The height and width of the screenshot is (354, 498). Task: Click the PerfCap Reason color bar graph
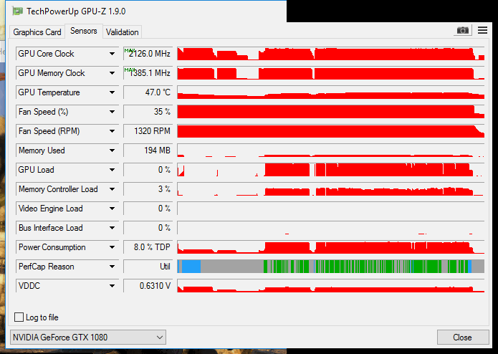pyautogui.click(x=330, y=267)
